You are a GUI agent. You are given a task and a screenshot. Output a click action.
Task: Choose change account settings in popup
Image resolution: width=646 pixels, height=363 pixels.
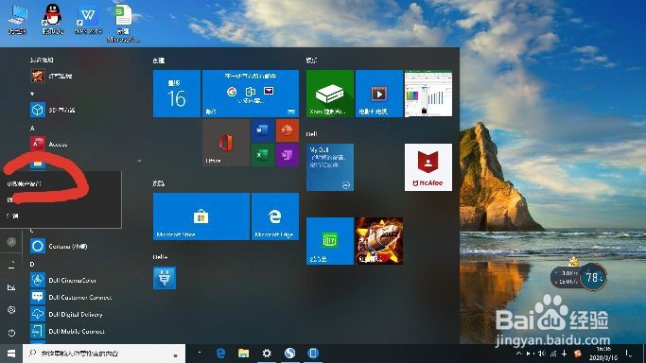pyautogui.click(x=61, y=183)
